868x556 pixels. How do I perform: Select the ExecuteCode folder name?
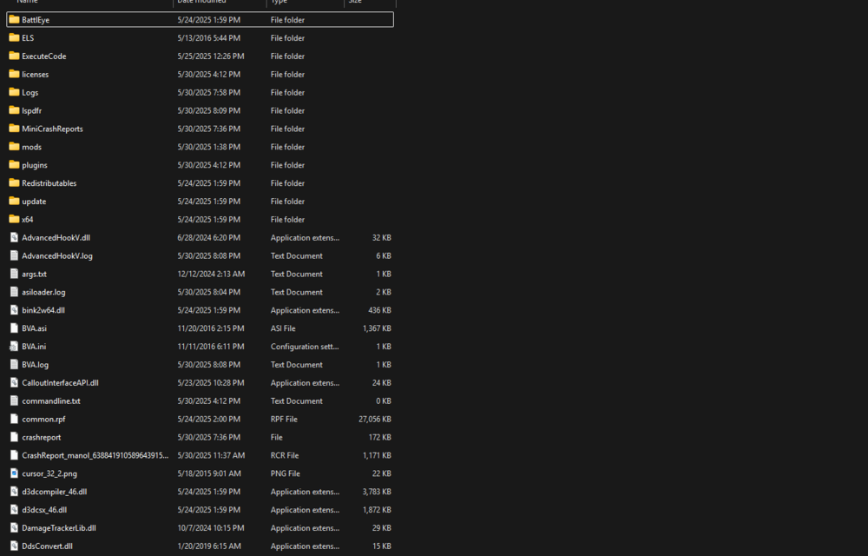(x=44, y=56)
